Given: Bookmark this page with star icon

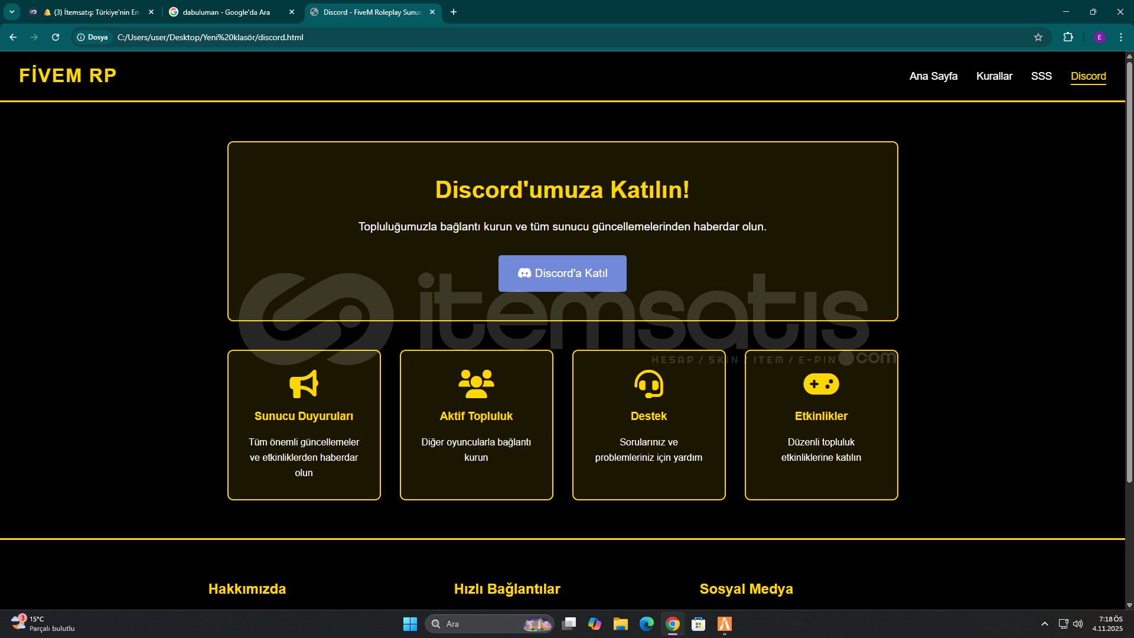Looking at the screenshot, I should coord(1038,37).
